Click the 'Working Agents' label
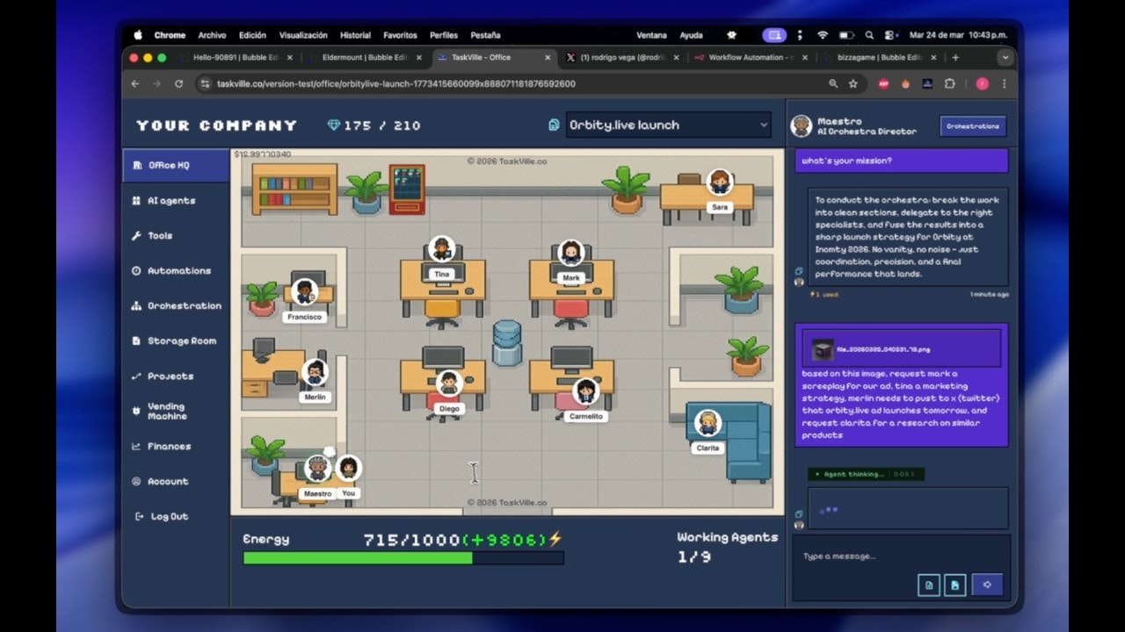Viewport: 1125px width, 632px height. [x=728, y=537]
